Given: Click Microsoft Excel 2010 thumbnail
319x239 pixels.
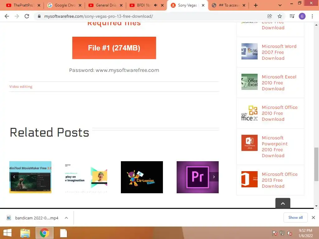Looking at the screenshot, I should (x=250, y=82).
